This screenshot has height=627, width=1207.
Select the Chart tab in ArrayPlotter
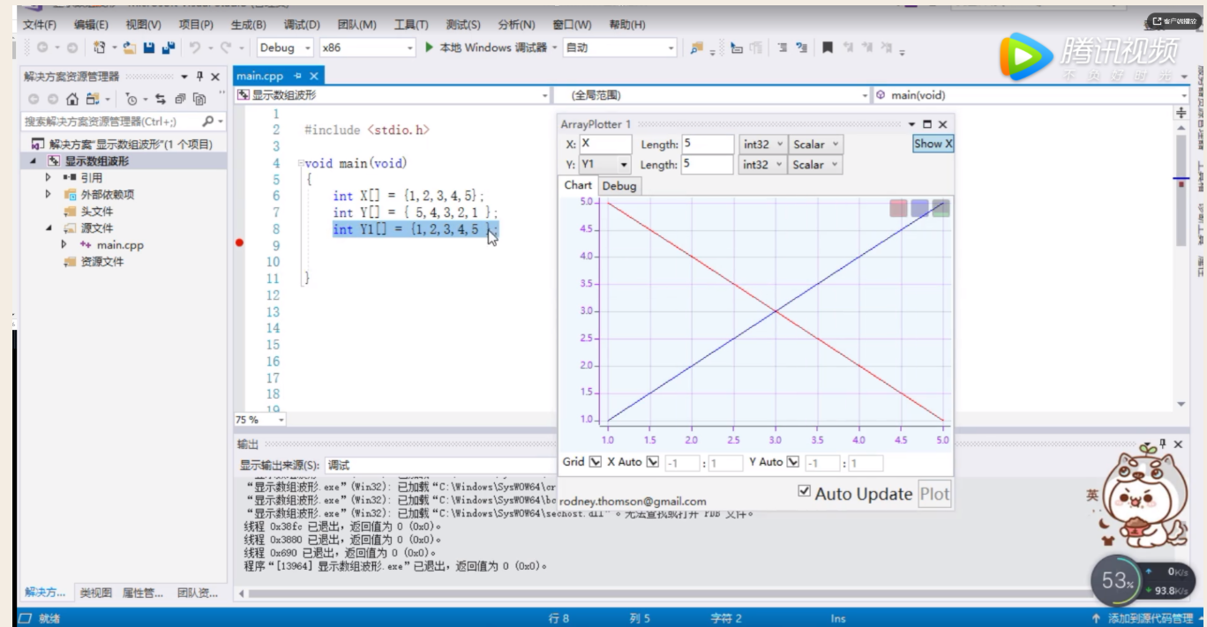tap(578, 185)
